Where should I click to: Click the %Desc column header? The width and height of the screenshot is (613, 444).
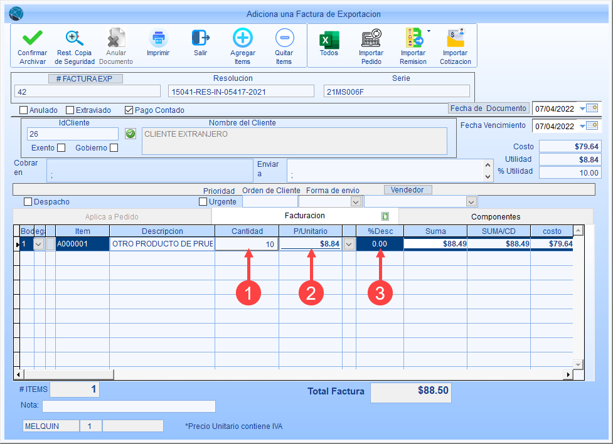380,231
